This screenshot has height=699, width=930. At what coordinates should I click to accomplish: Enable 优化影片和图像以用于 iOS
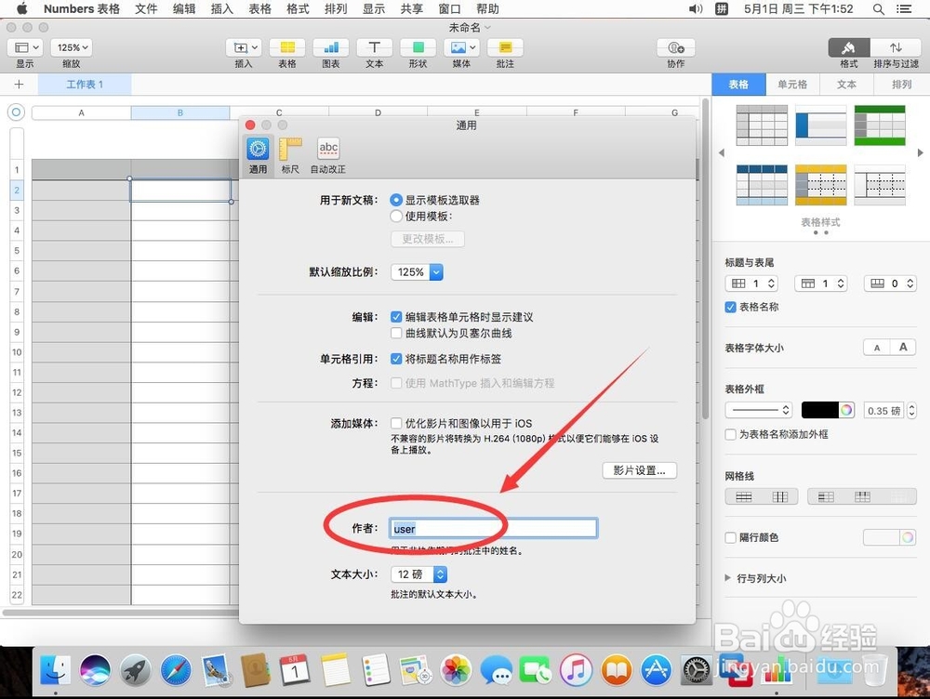[395, 423]
